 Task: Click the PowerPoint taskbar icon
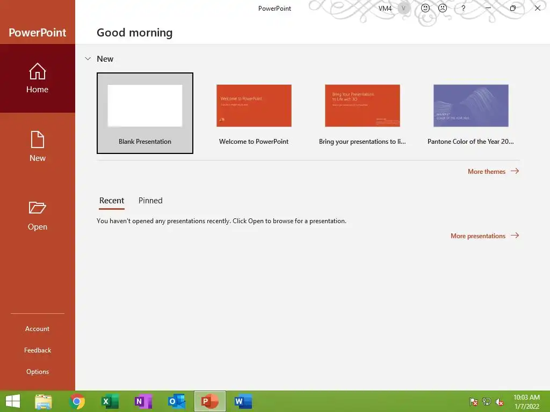pos(210,401)
